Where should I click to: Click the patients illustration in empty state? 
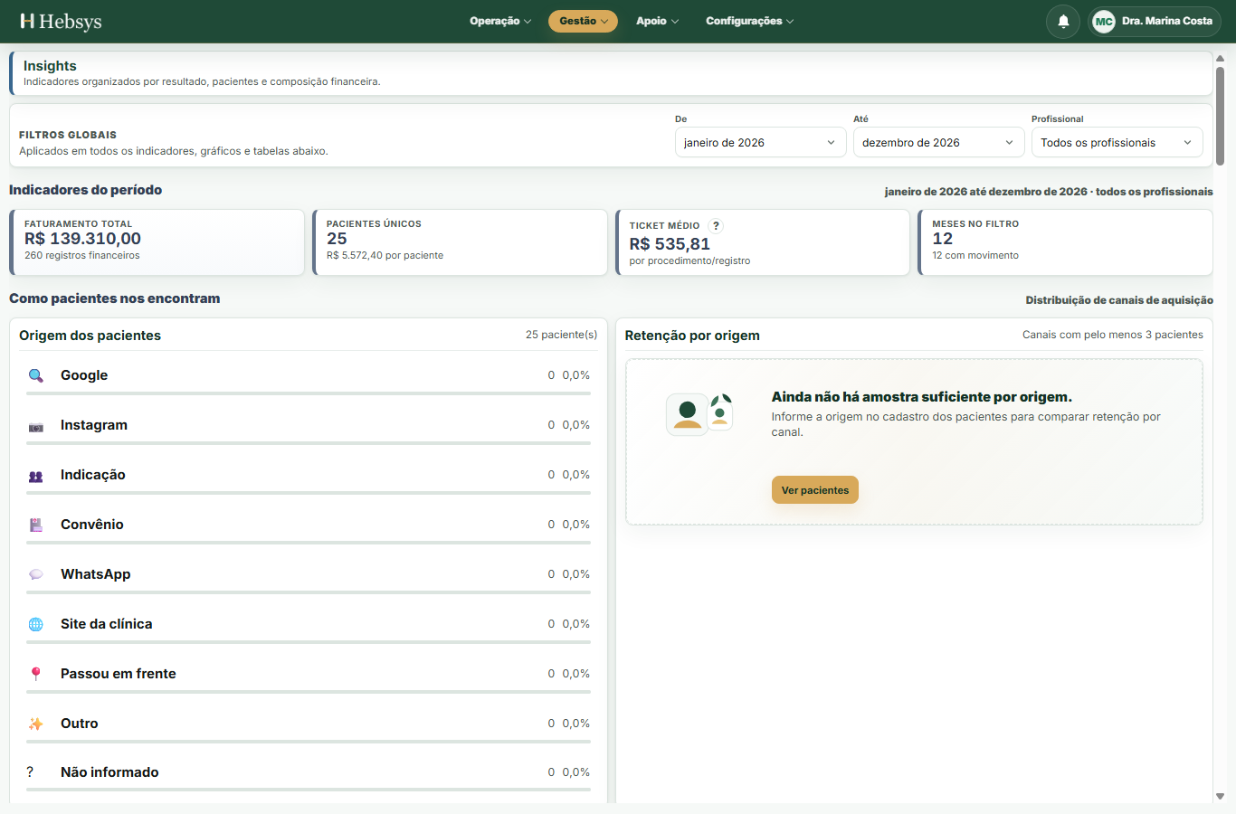(699, 414)
